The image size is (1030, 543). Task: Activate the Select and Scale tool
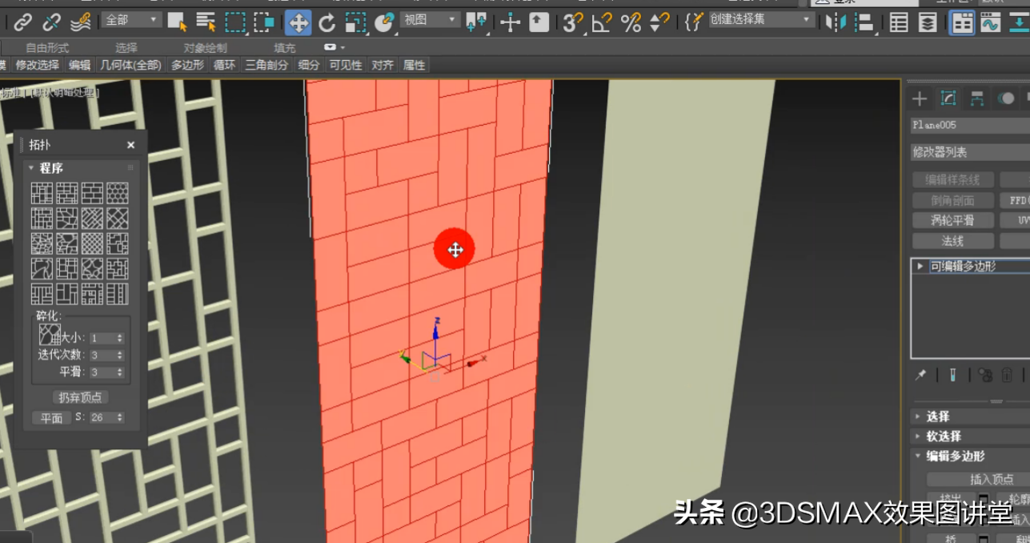point(355,22)
